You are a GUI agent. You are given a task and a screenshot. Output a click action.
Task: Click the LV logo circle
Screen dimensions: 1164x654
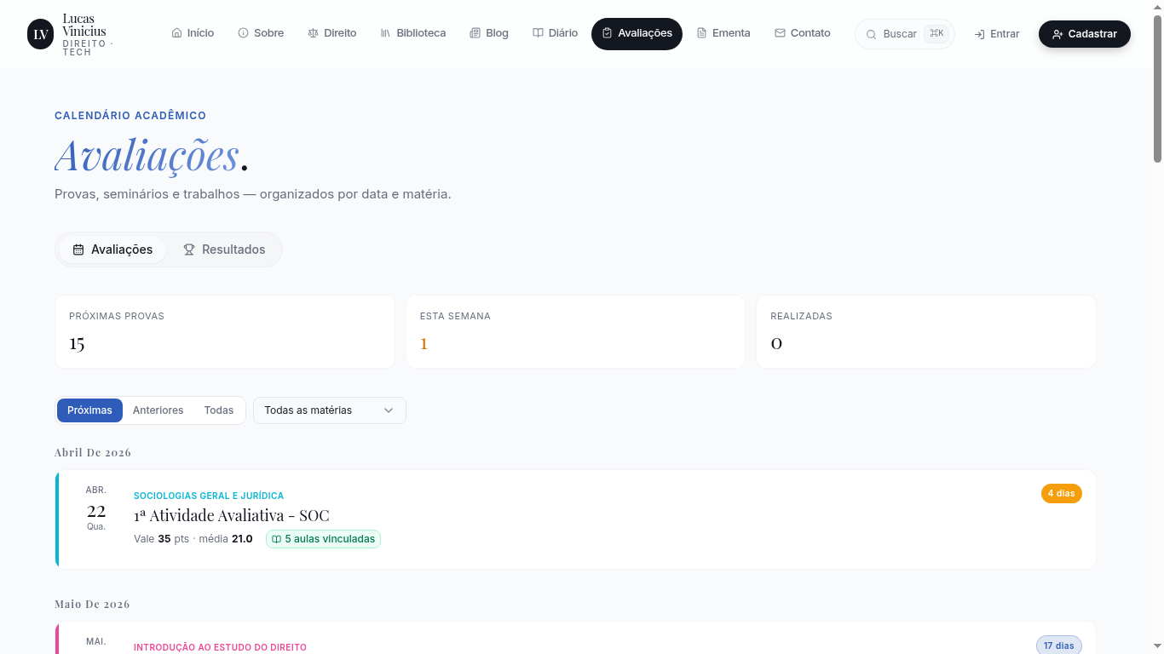[x=40, y=34]
